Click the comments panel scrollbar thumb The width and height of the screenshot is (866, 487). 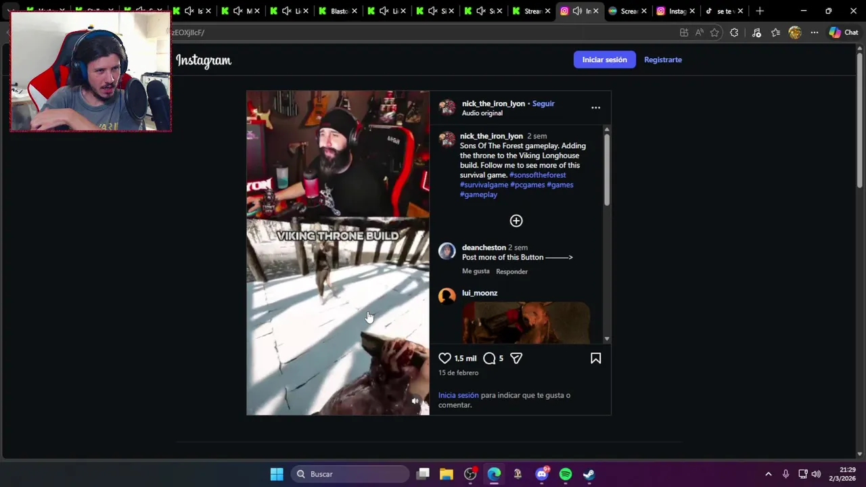click(607, 170)
